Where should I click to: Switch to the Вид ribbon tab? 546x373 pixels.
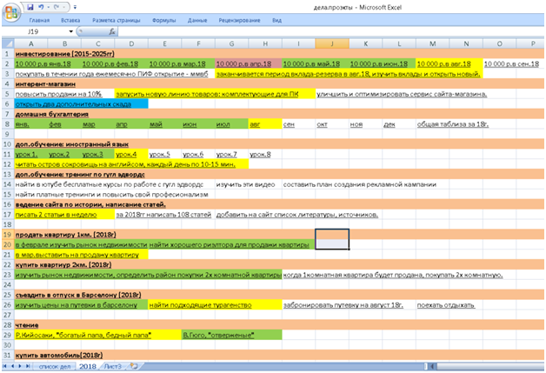pyautogui.click(x=276, y=21)
